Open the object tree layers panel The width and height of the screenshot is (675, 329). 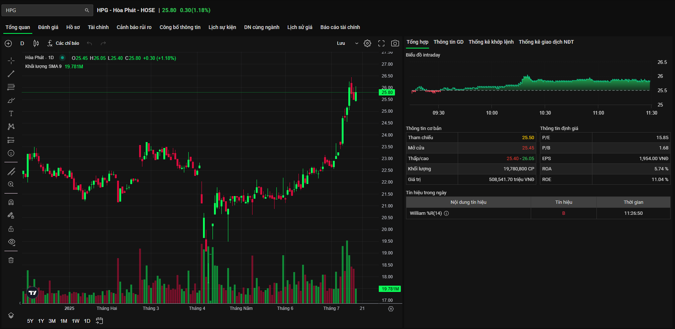(x=11, y=315)
